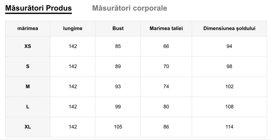271x140 pixels.
Task: Click the Bust column header
Action: [x=118, y=28]
